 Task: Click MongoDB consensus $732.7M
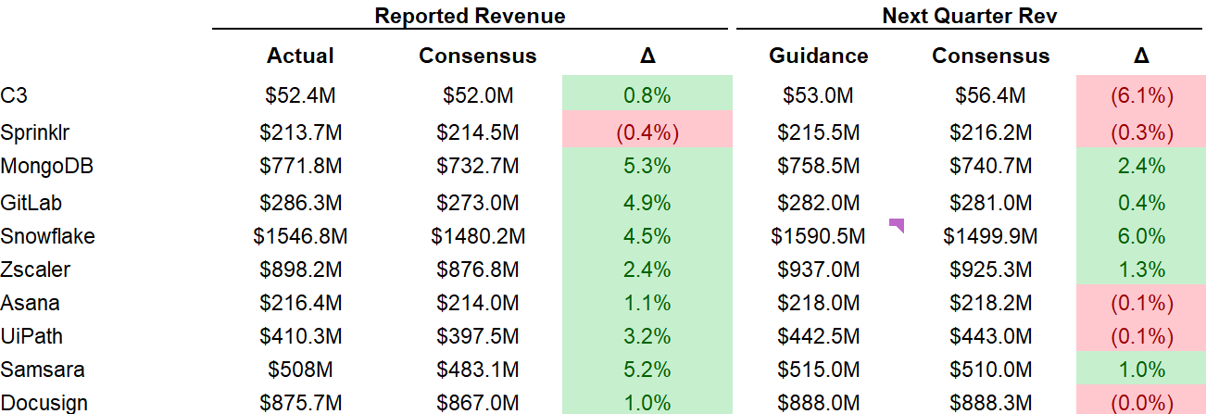coord(477,166)
